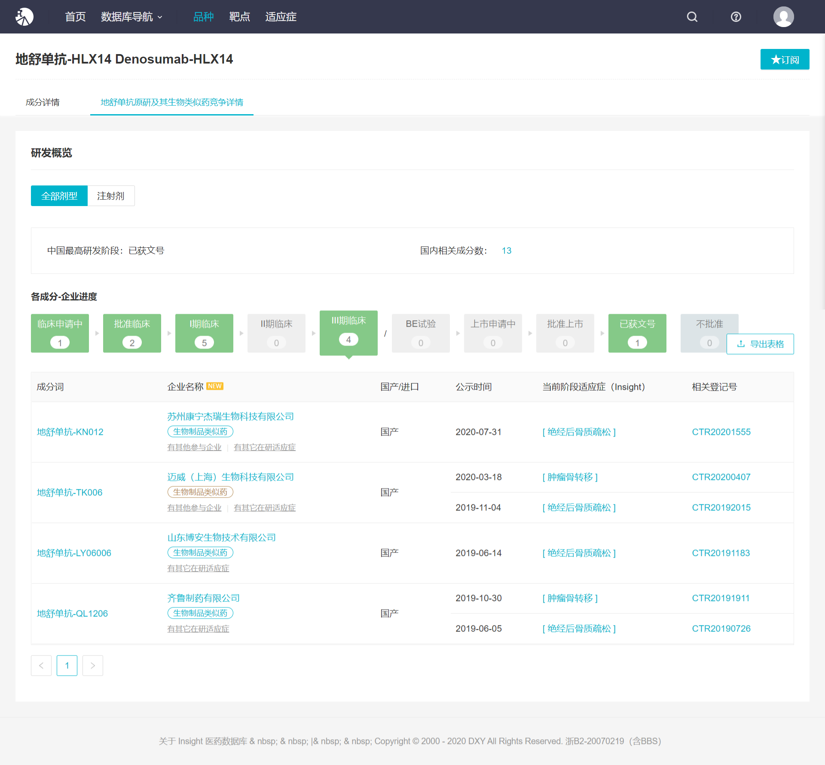Click 有其它在研适应症 under 山东博安
This screenshot has width=825, height=765.
pos(198,568)
